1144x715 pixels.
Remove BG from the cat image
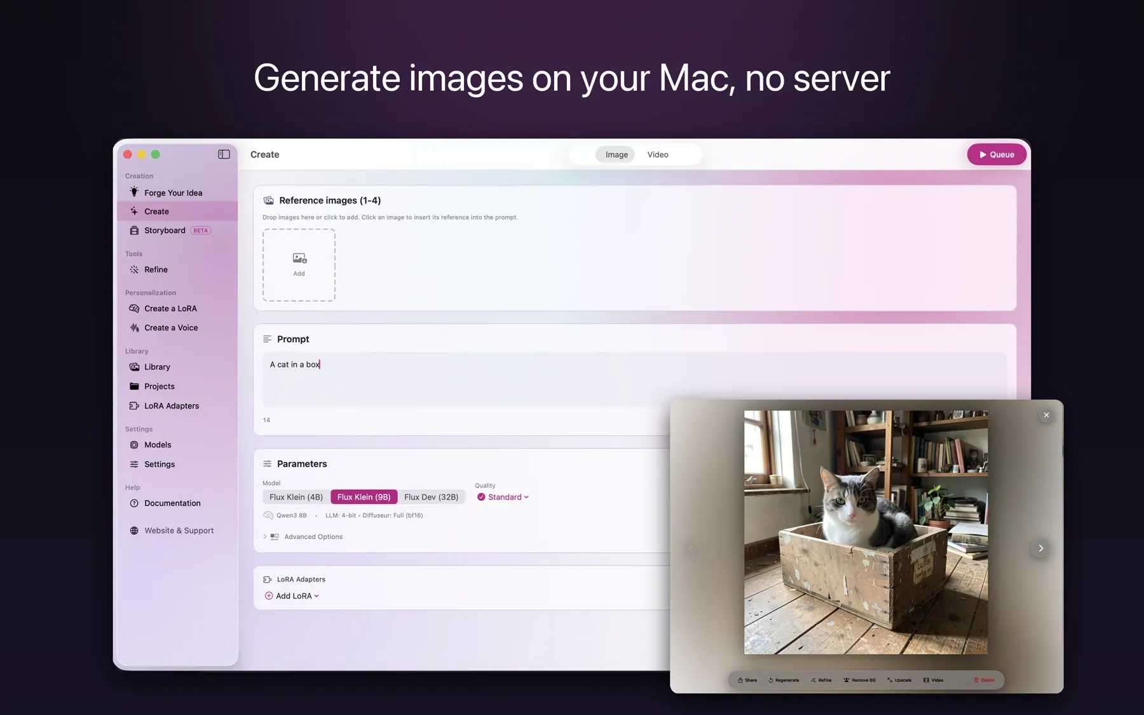(x=859, y=680)
